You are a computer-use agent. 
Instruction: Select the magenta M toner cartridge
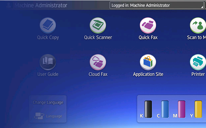pos(182,109)
